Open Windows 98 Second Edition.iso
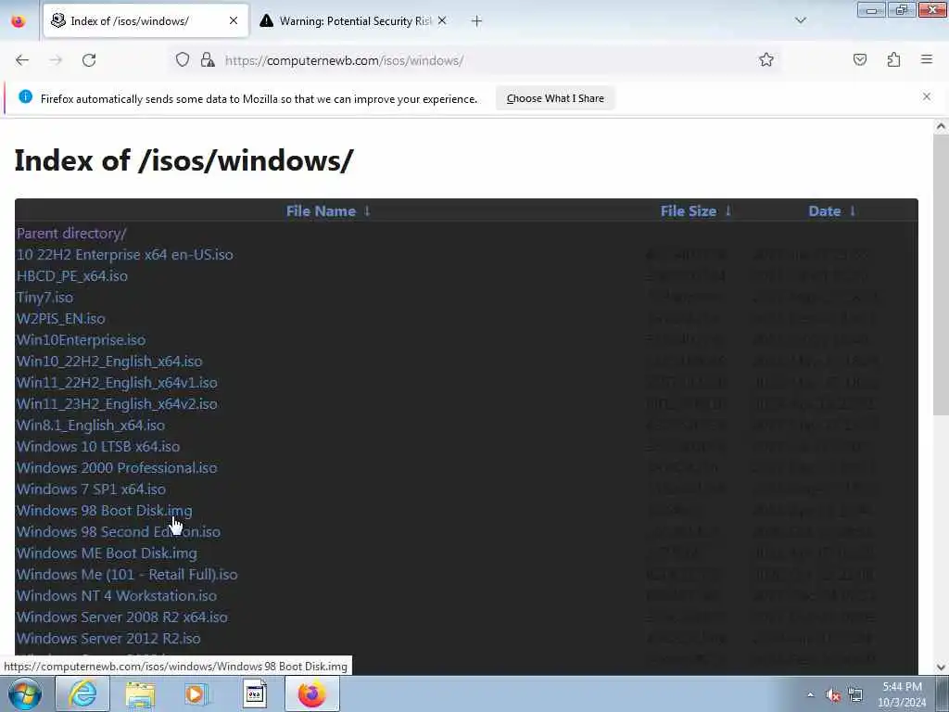Image resolution: width=949 pixels, height=712 pixels. 118,531
